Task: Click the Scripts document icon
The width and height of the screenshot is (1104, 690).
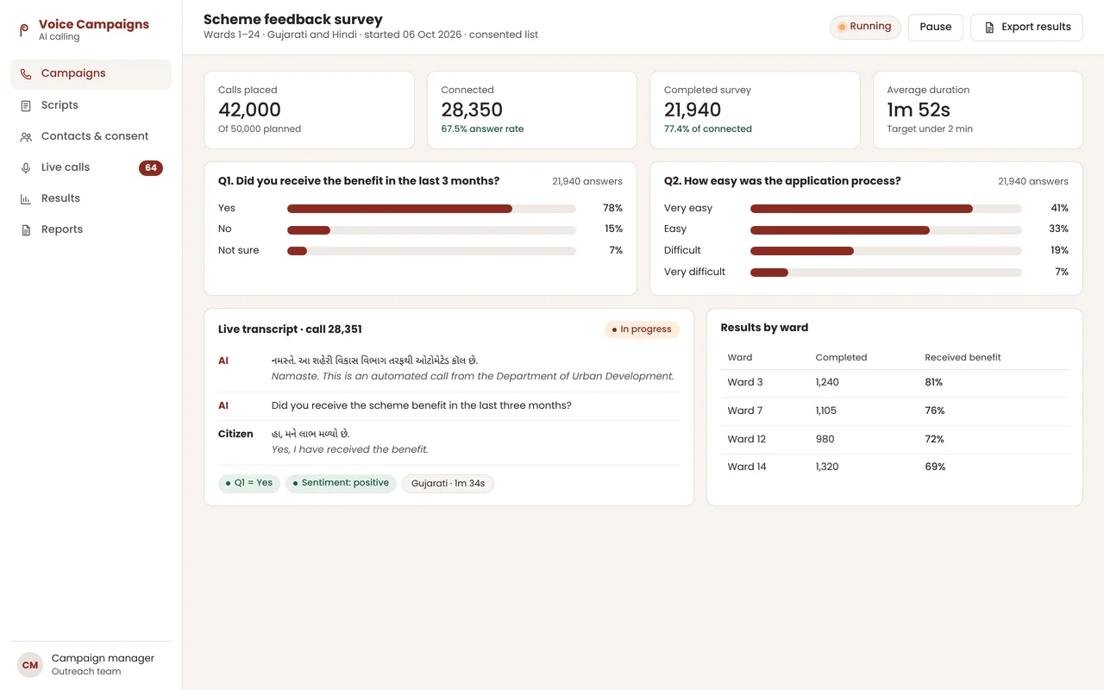Action: [26, 105]
